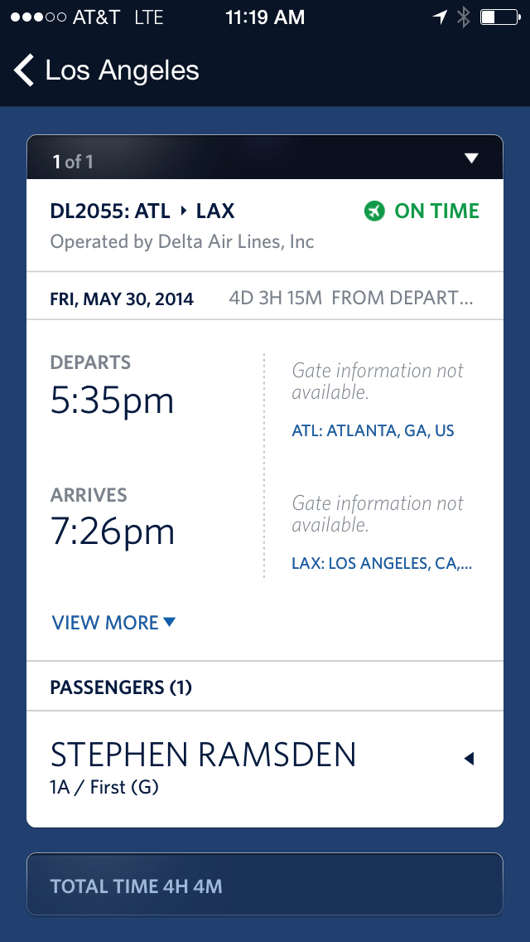Tap the Bluetooth status icon
This screenshot has height=942, width=530.
pyautogui.click(x=464, y=17)
